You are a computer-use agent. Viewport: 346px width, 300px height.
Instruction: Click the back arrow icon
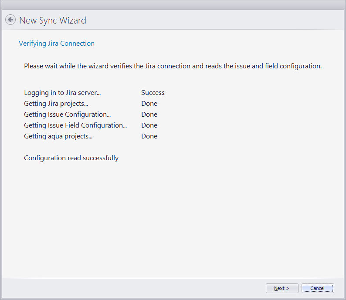coord(10,20)
